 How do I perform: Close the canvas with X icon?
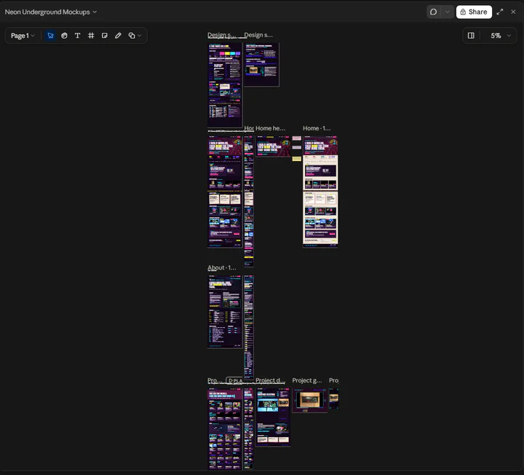tap(513, 12)
